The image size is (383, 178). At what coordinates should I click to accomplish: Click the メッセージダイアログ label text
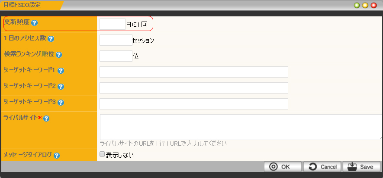28,155
